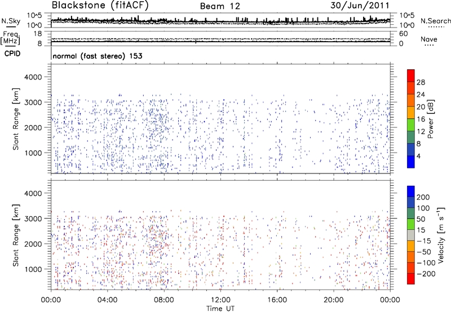
Task: Click the orange 20 dB colorbar segment
Action: 411,100
